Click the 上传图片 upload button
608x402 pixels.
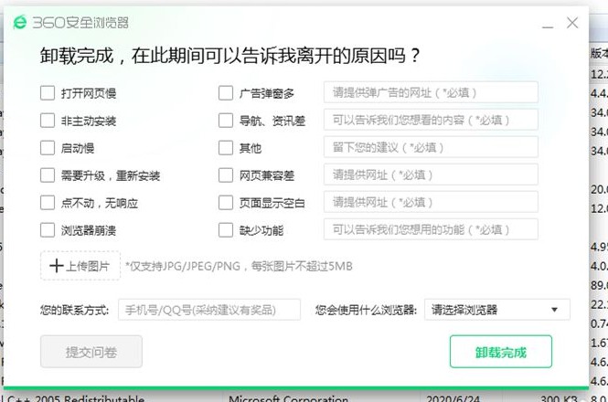[80, 266]
